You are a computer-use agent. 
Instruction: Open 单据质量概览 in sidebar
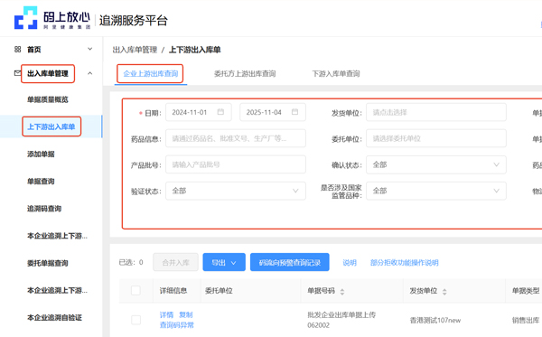tap(48, 99)
